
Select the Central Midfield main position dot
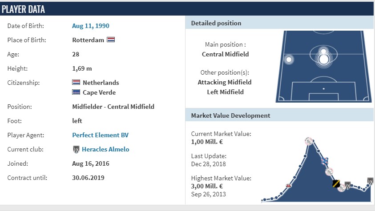pos(323,60)
